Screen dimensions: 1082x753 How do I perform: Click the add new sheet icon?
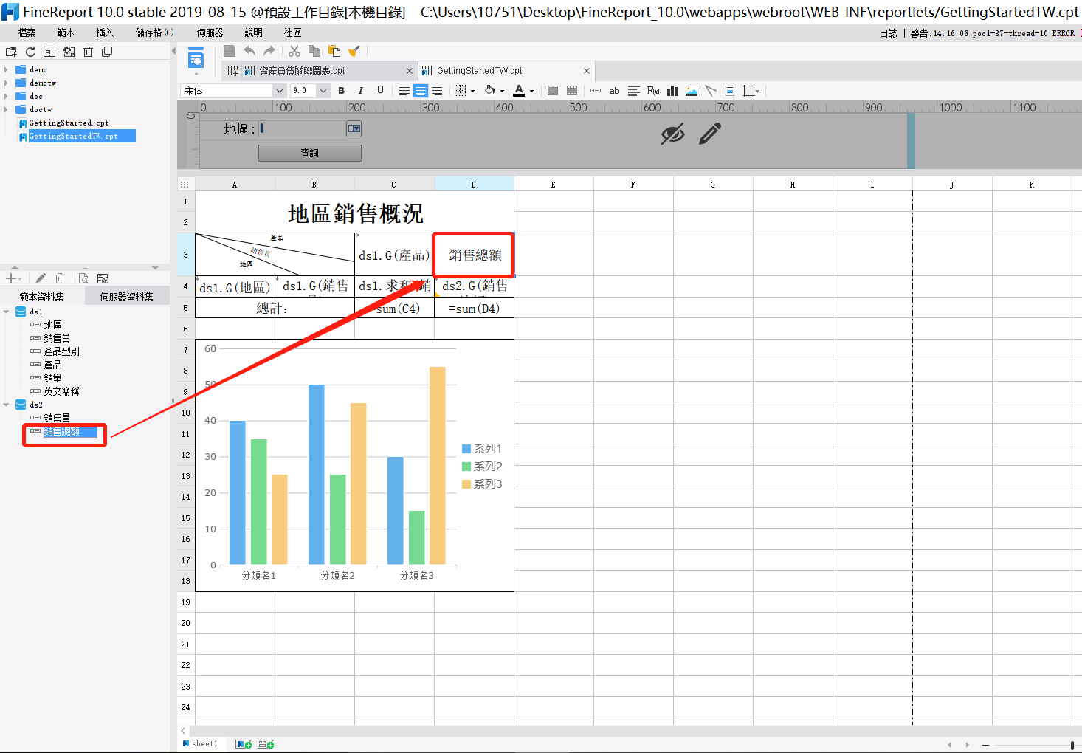click(244, 744)
